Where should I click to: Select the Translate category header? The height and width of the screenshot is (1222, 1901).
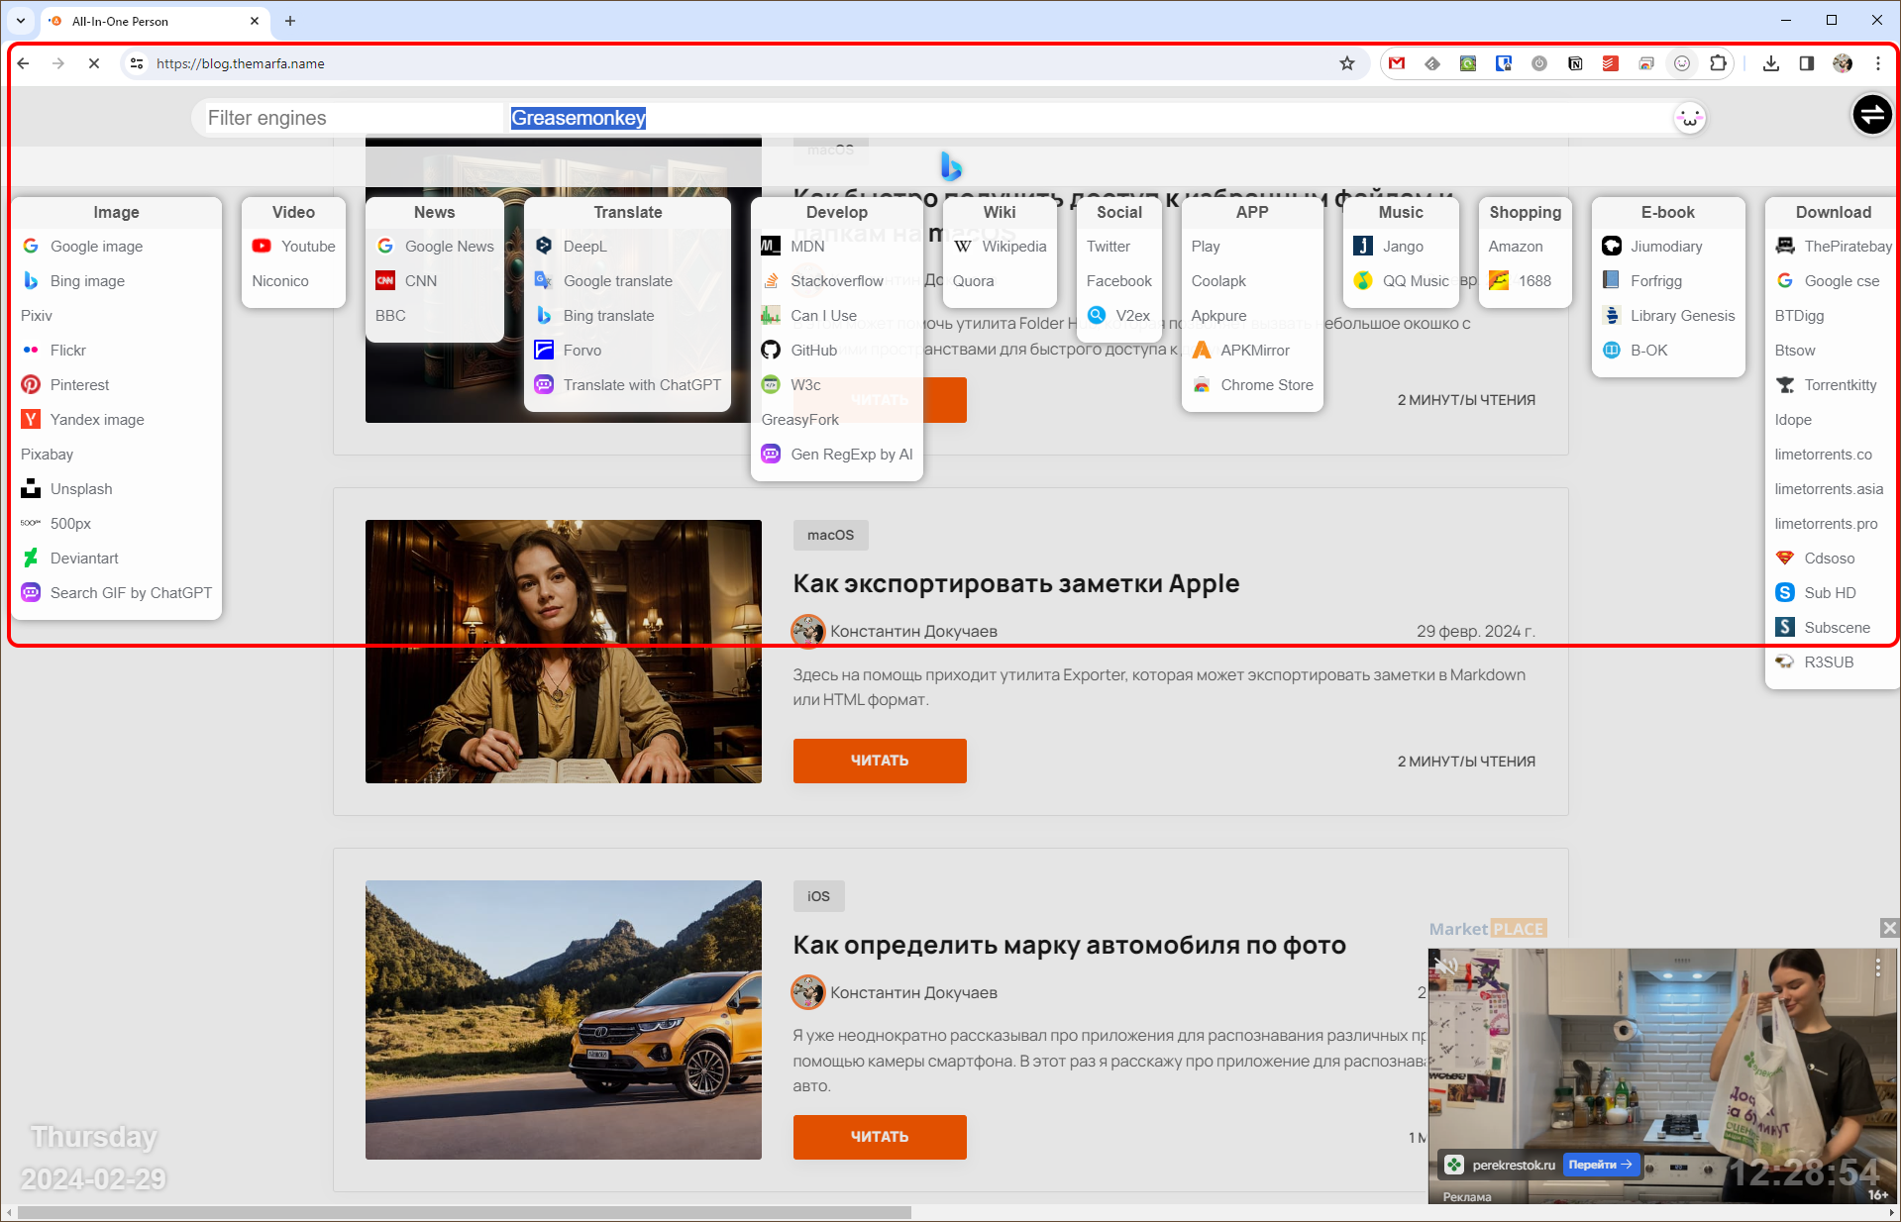click(x=628, y=213)
